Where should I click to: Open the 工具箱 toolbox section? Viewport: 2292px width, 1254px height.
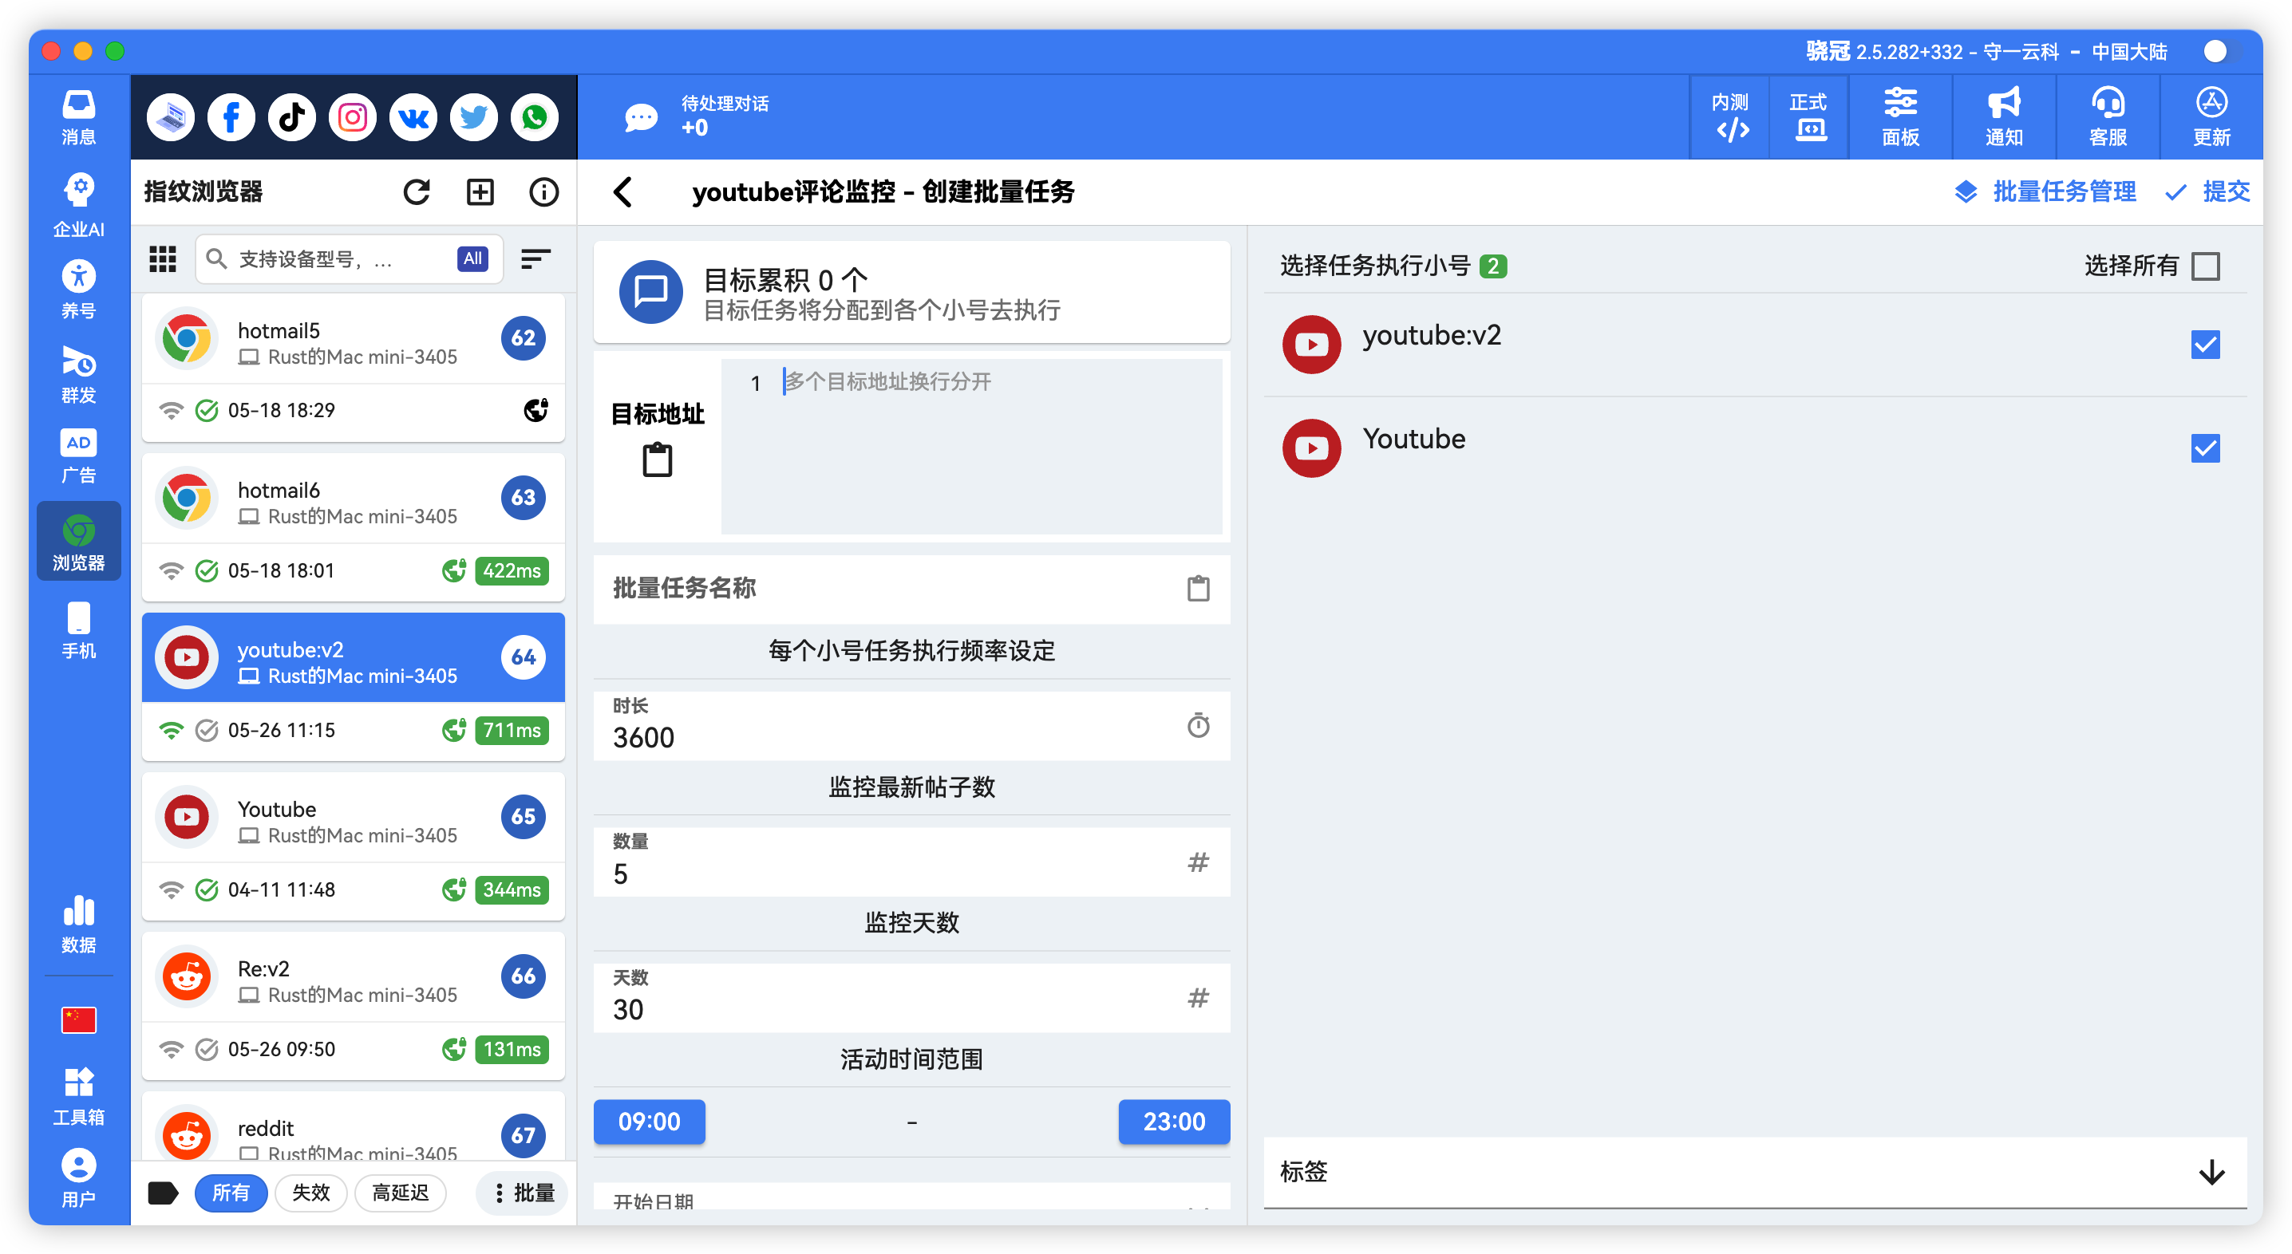point(78,1094)
